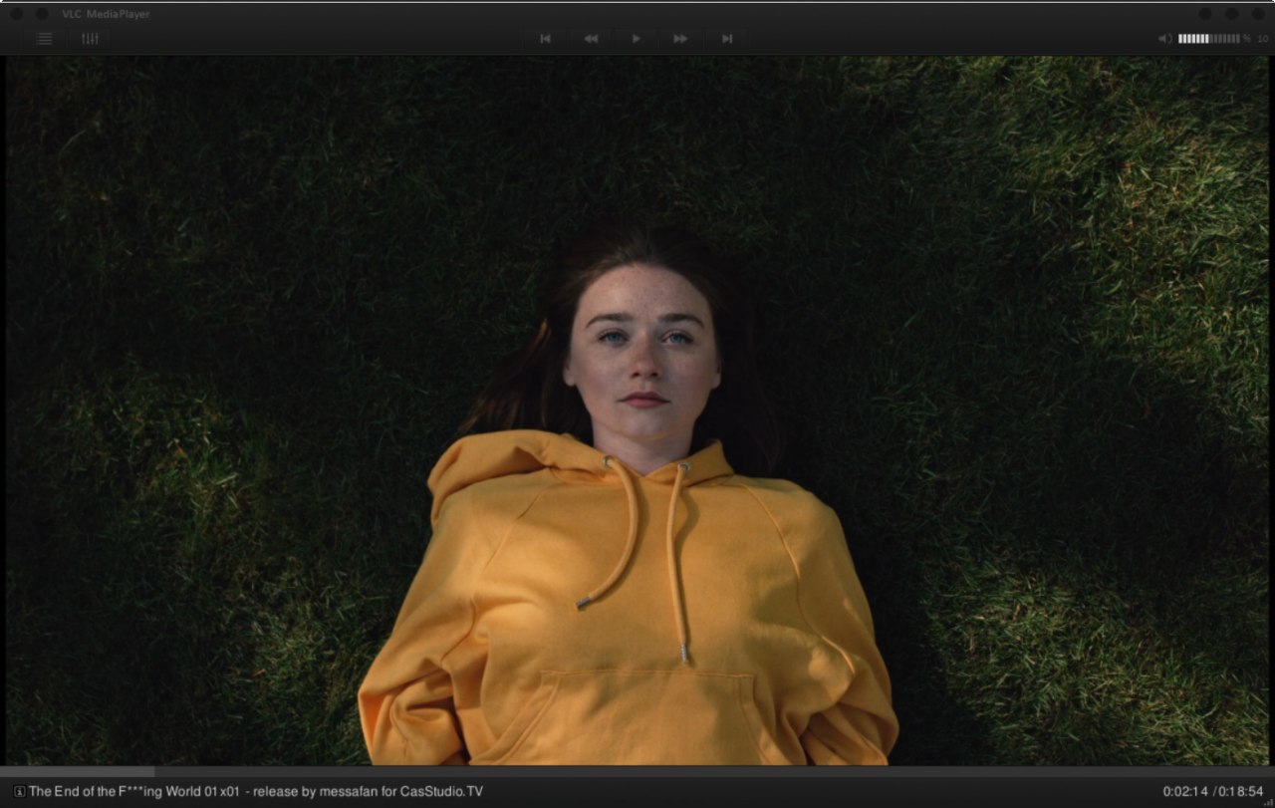Fast forward the video
Viewport: 1275px width, 808px height.
point(681,39)
